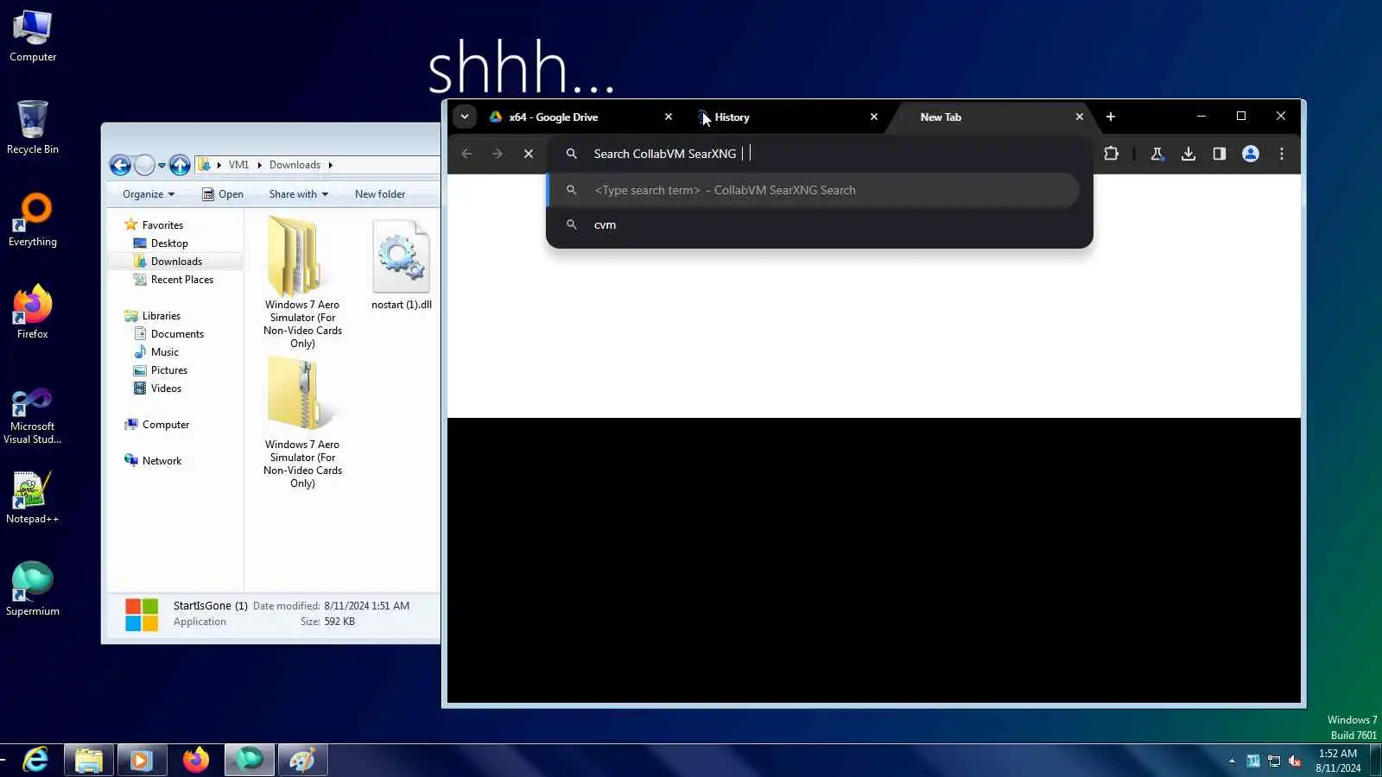Select Desktop in Explorer Favorites
Image resolution: width=1382 pixels, height=777 pixels.
169,243
